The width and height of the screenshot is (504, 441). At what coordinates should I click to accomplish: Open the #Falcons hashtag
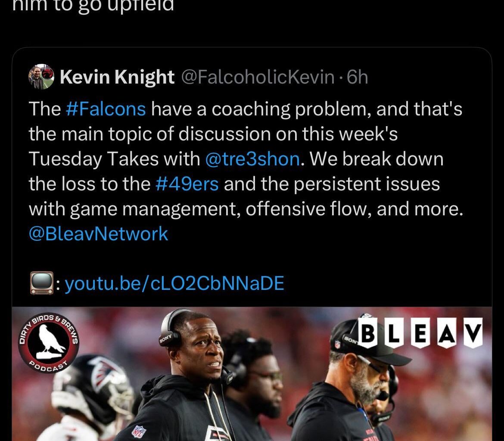coord(106,109)
